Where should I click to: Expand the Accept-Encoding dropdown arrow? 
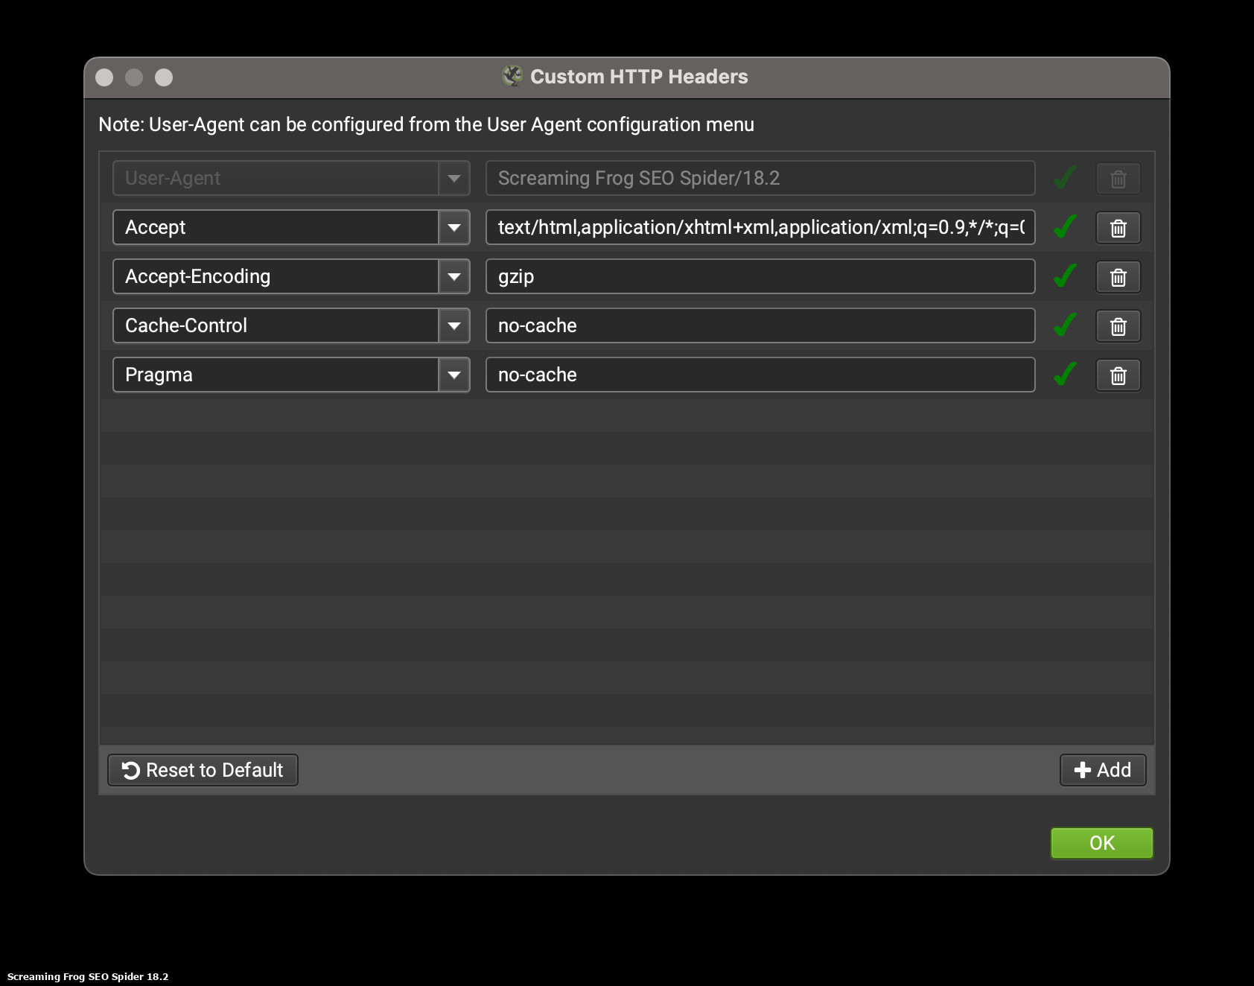click(x=453, y=276)
